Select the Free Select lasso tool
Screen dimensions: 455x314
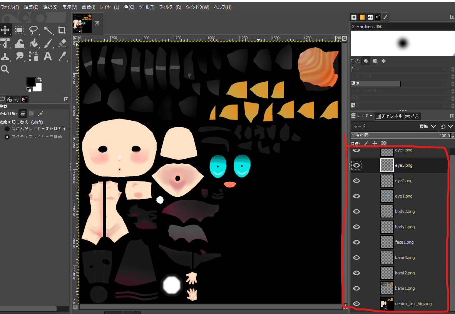pos(33,30)
